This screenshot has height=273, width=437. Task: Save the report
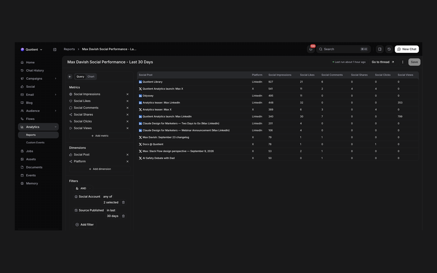[x=414, y=62]
